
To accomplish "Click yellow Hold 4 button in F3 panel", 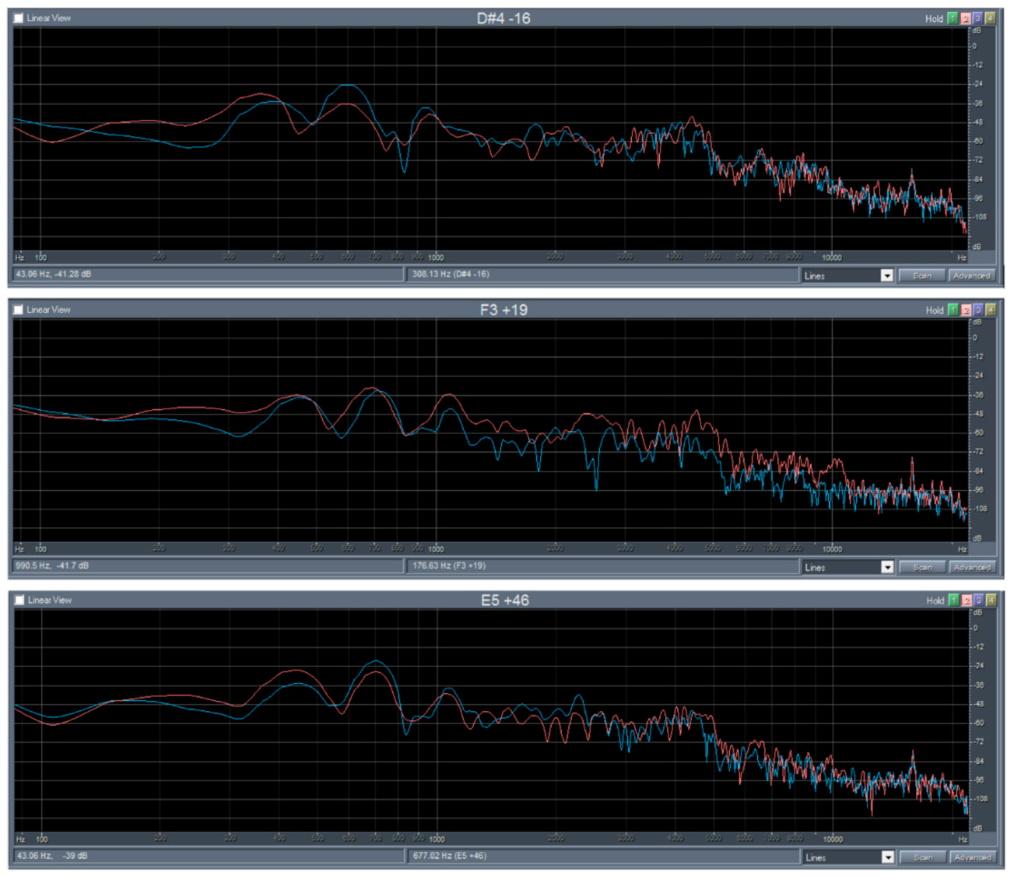I will click(991, 310).
